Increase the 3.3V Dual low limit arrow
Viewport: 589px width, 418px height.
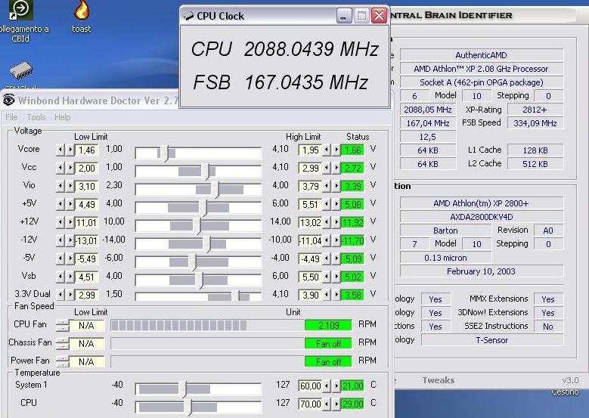70,295
